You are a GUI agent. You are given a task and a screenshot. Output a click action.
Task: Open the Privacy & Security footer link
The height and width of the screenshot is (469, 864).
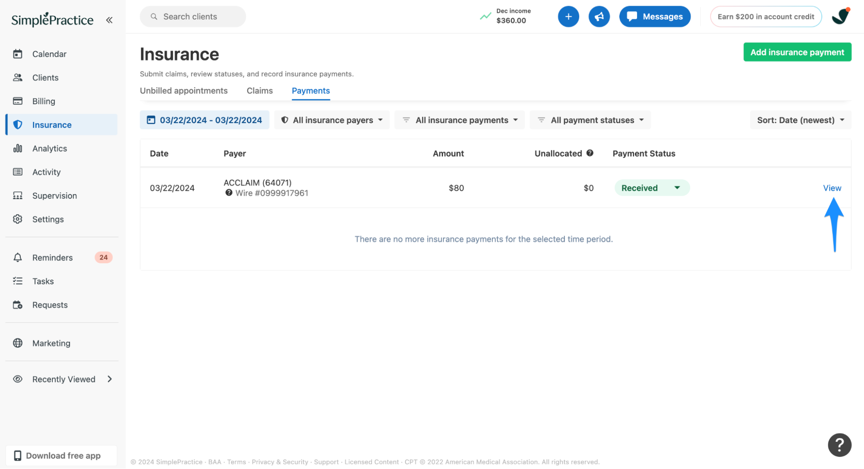point(280,462)
